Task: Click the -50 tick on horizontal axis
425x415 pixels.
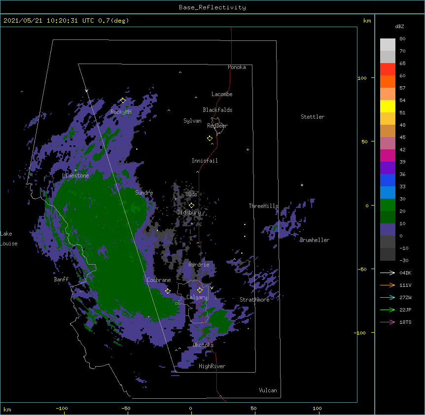Action: point(126,409)
